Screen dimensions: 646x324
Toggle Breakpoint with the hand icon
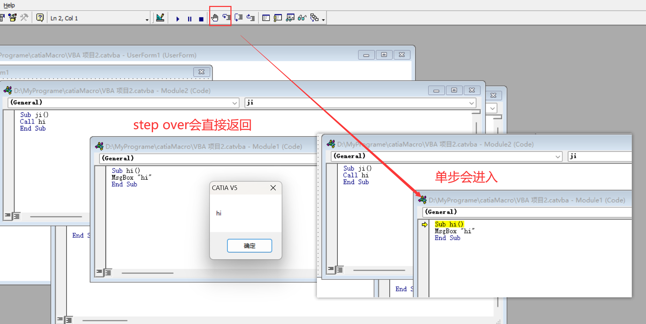pos(215,18)
